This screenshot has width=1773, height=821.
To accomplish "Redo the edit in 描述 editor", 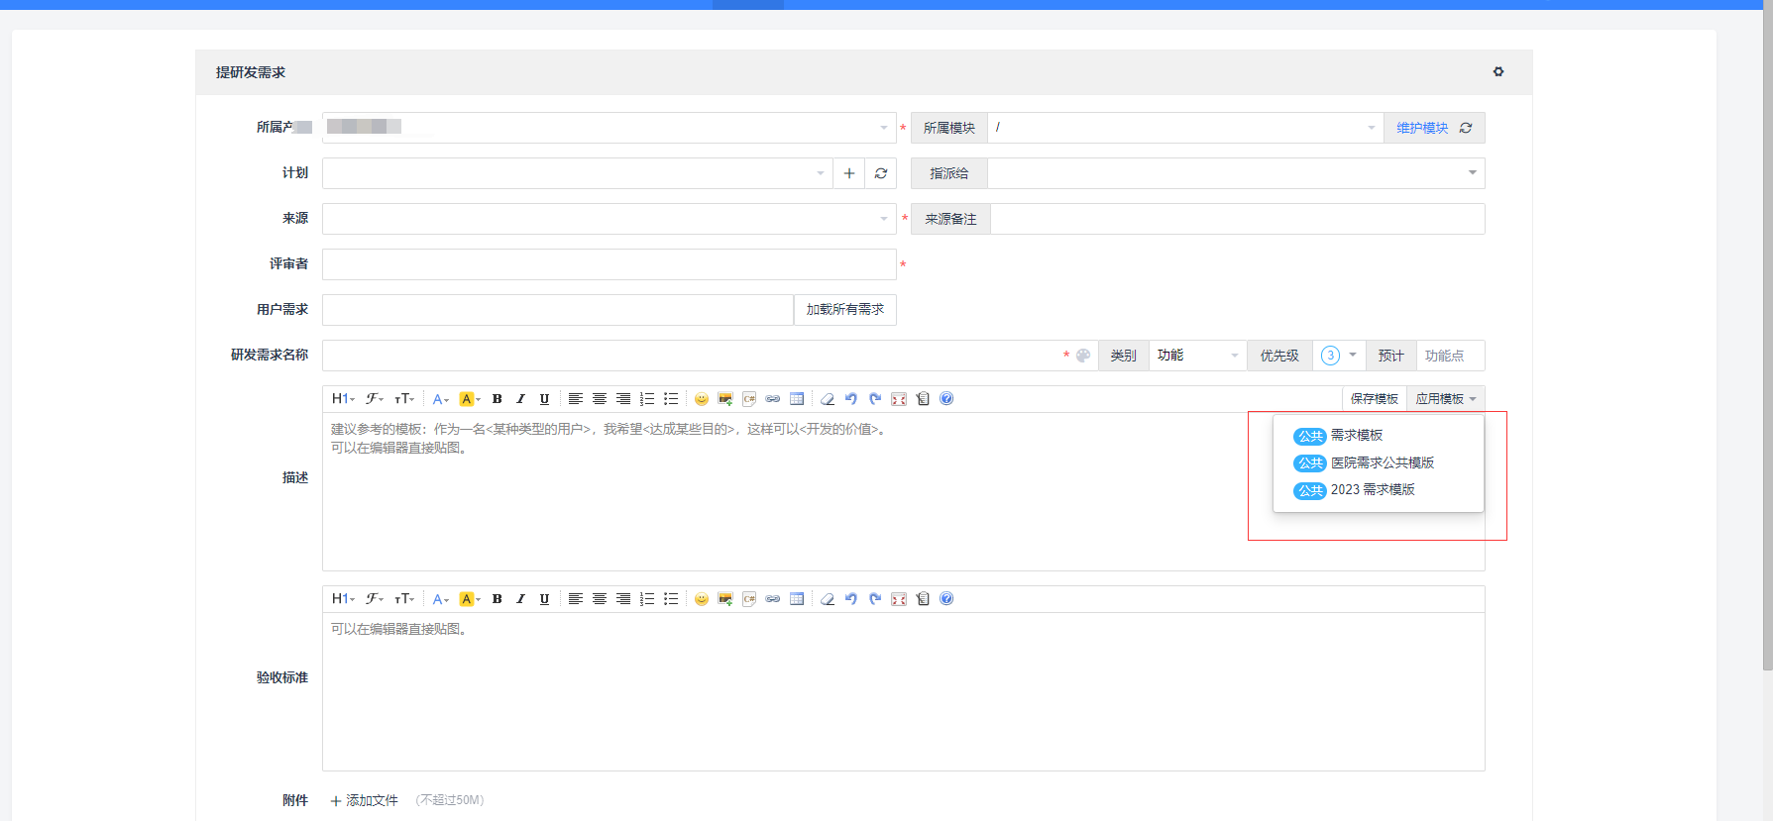I will [875, 399].
